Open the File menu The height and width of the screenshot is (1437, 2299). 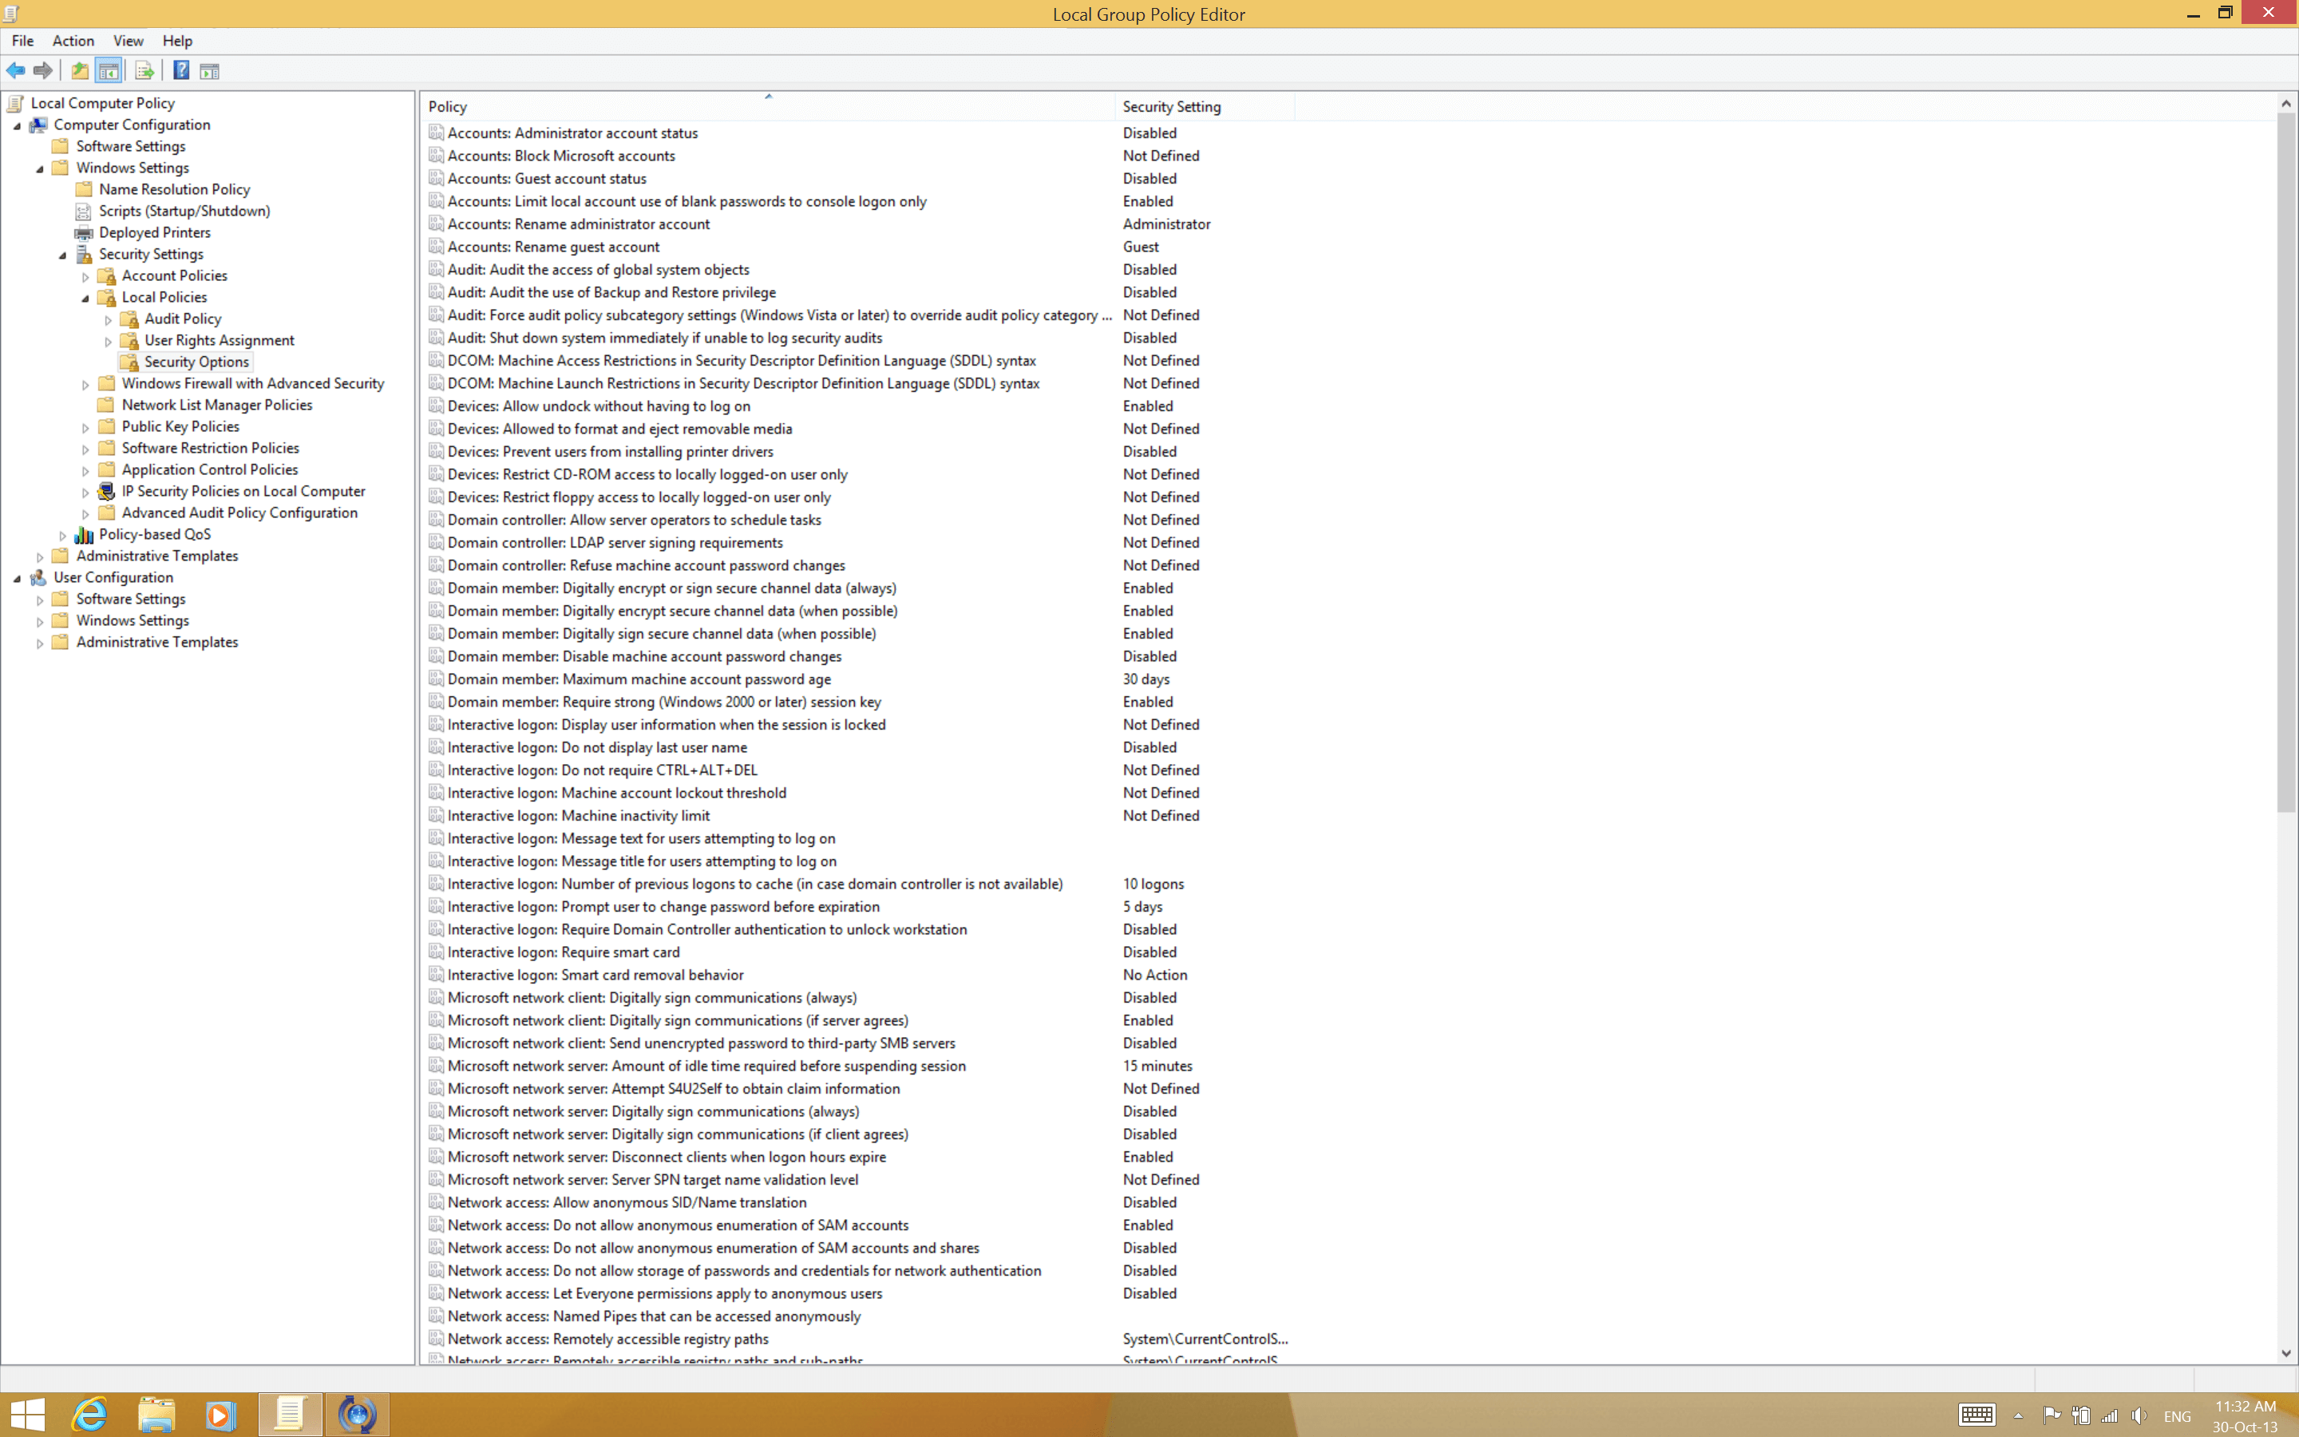pyautogui.click(x=23, y=41)
